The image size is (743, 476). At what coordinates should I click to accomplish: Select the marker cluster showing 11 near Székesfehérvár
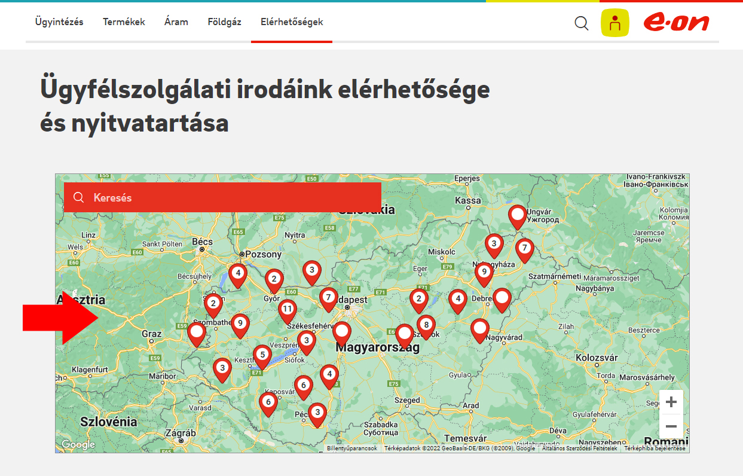(x=288, y=309)
